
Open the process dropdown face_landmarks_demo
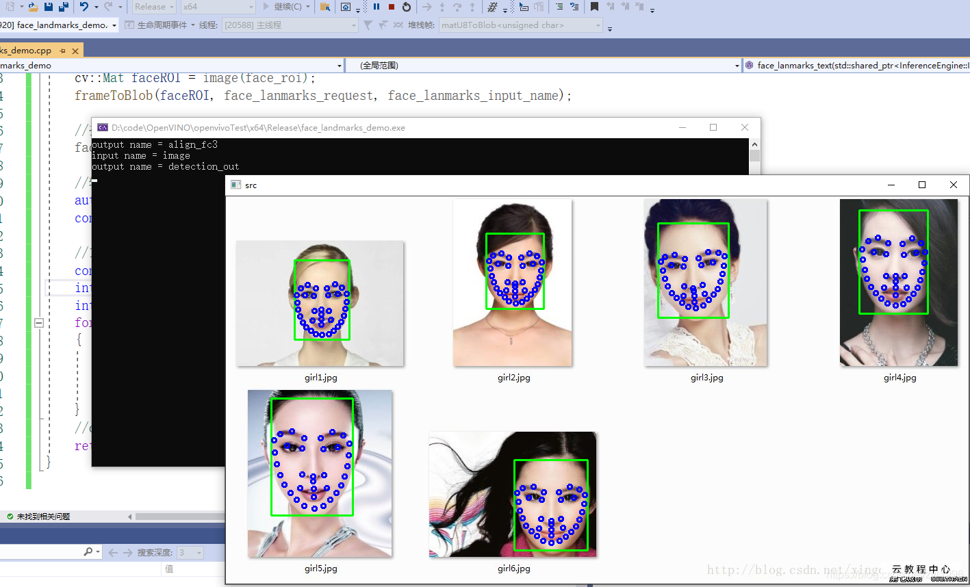point(59,25)
